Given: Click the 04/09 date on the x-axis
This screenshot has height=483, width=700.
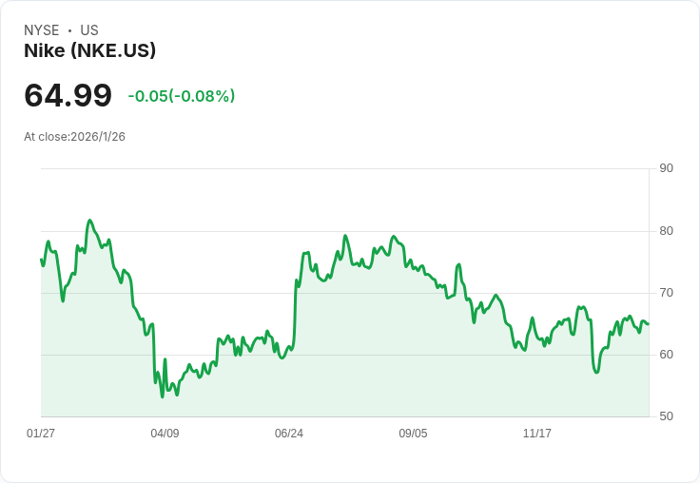Looking at the screenshot, I should [x=165, y=434].
